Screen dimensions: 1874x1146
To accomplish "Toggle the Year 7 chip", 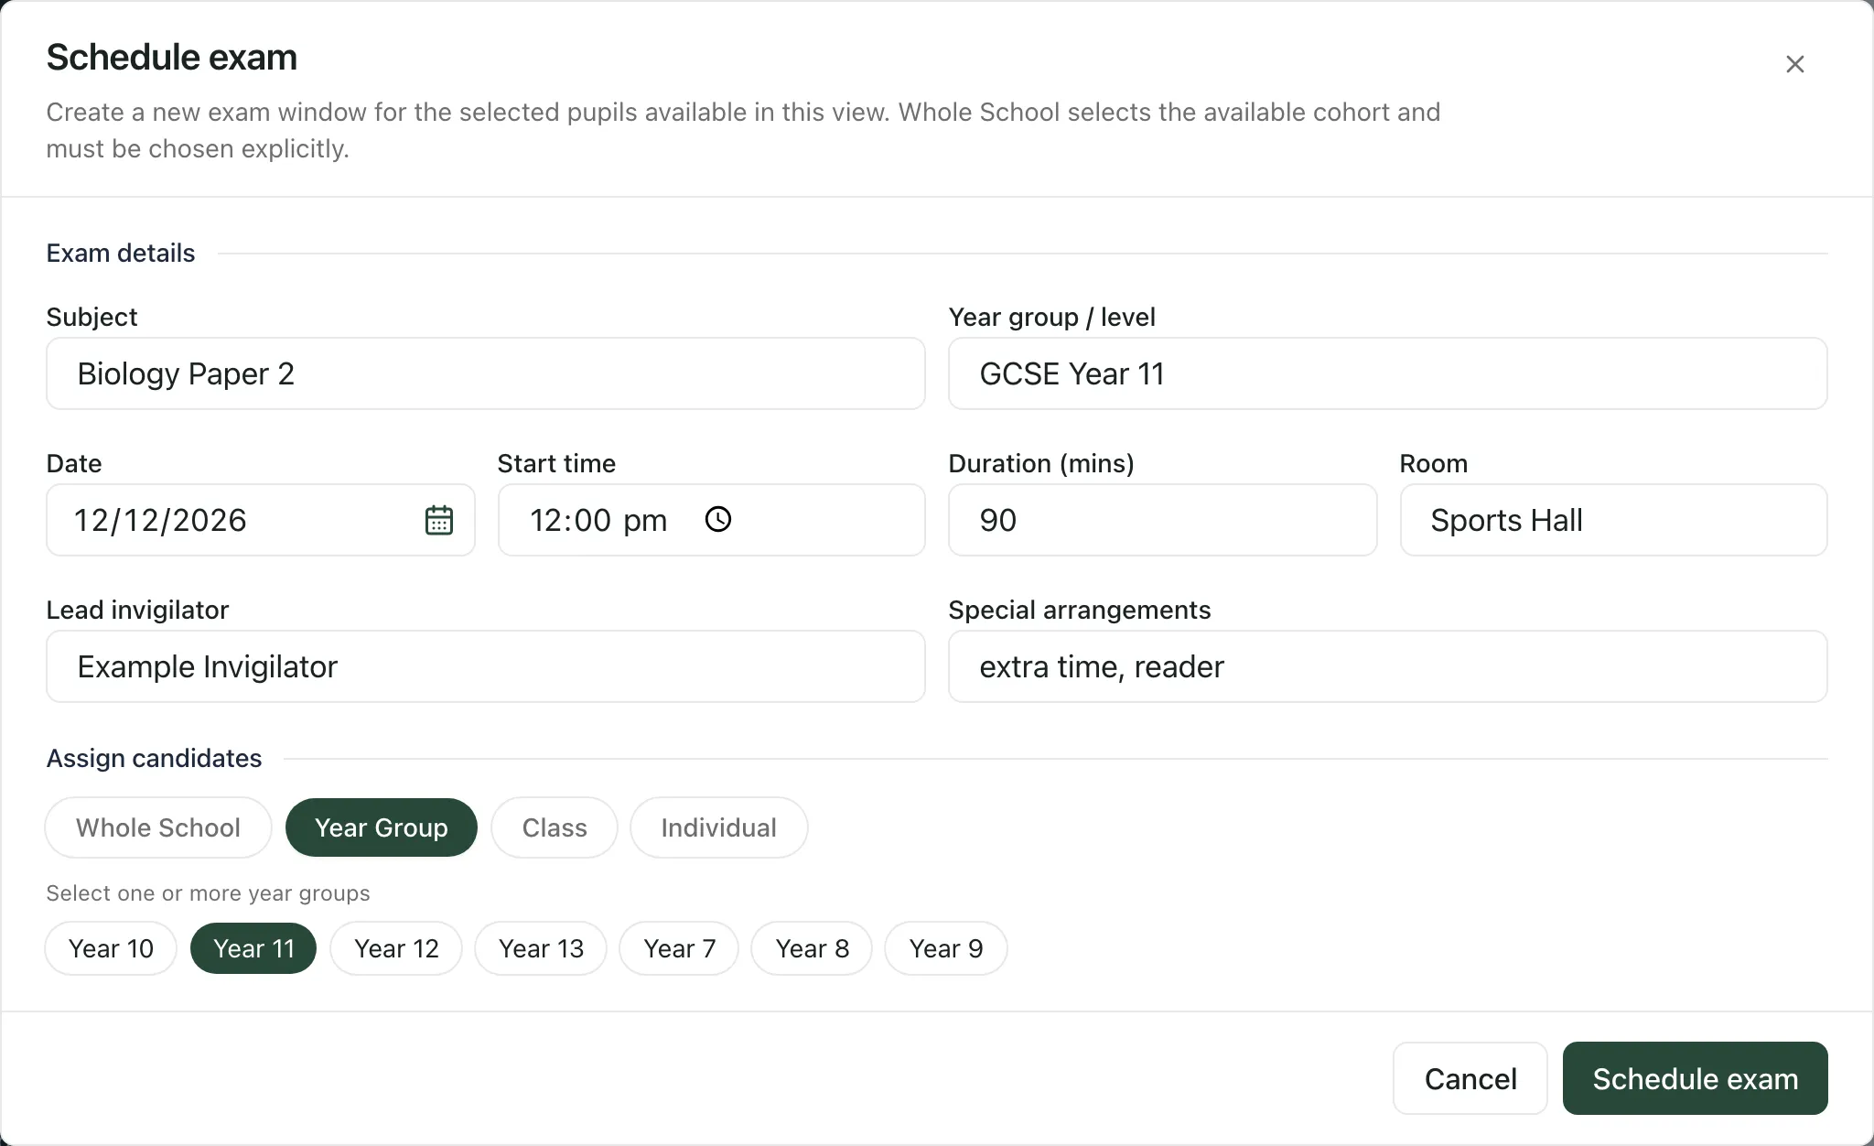I will (x=679, y=948).
